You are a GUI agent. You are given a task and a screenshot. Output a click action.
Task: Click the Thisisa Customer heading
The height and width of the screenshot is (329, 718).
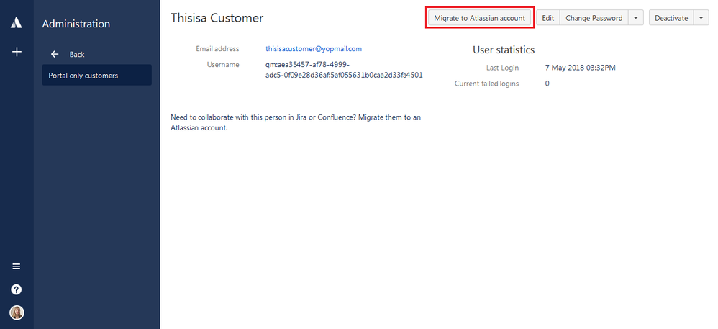[217, 18]
